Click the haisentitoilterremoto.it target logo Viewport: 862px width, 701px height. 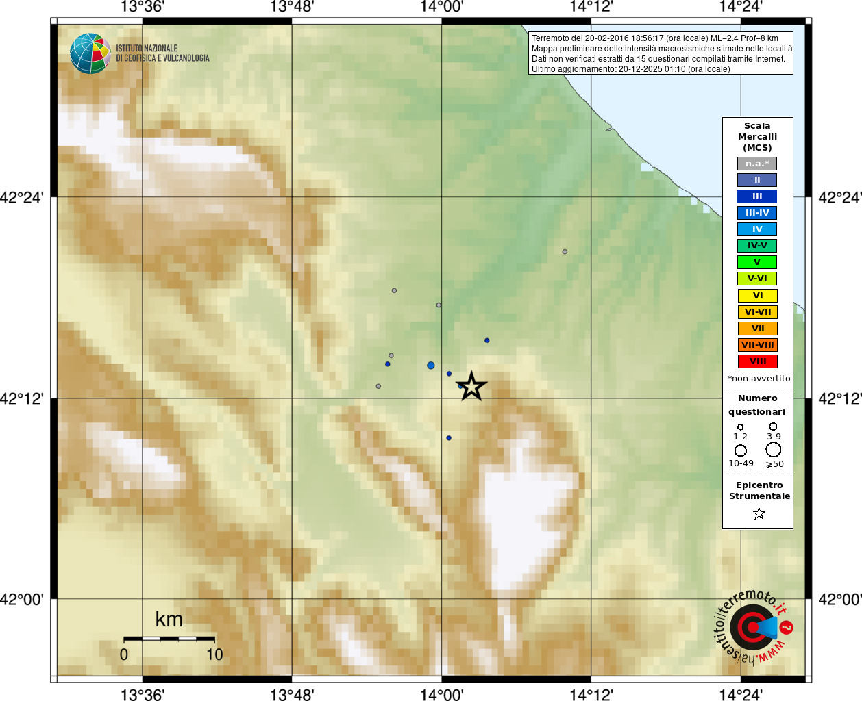tap(754, 626)
